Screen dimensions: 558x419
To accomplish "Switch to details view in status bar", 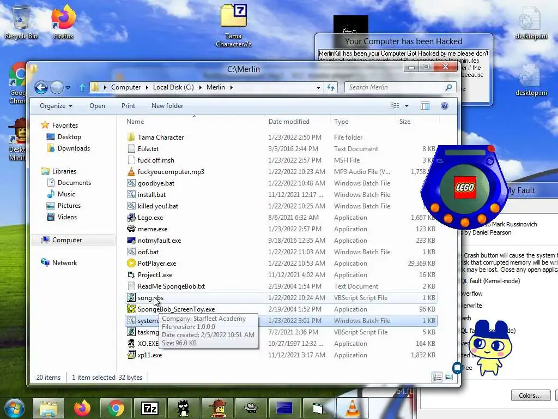I will pyautogui.click(x=438, y=377).
